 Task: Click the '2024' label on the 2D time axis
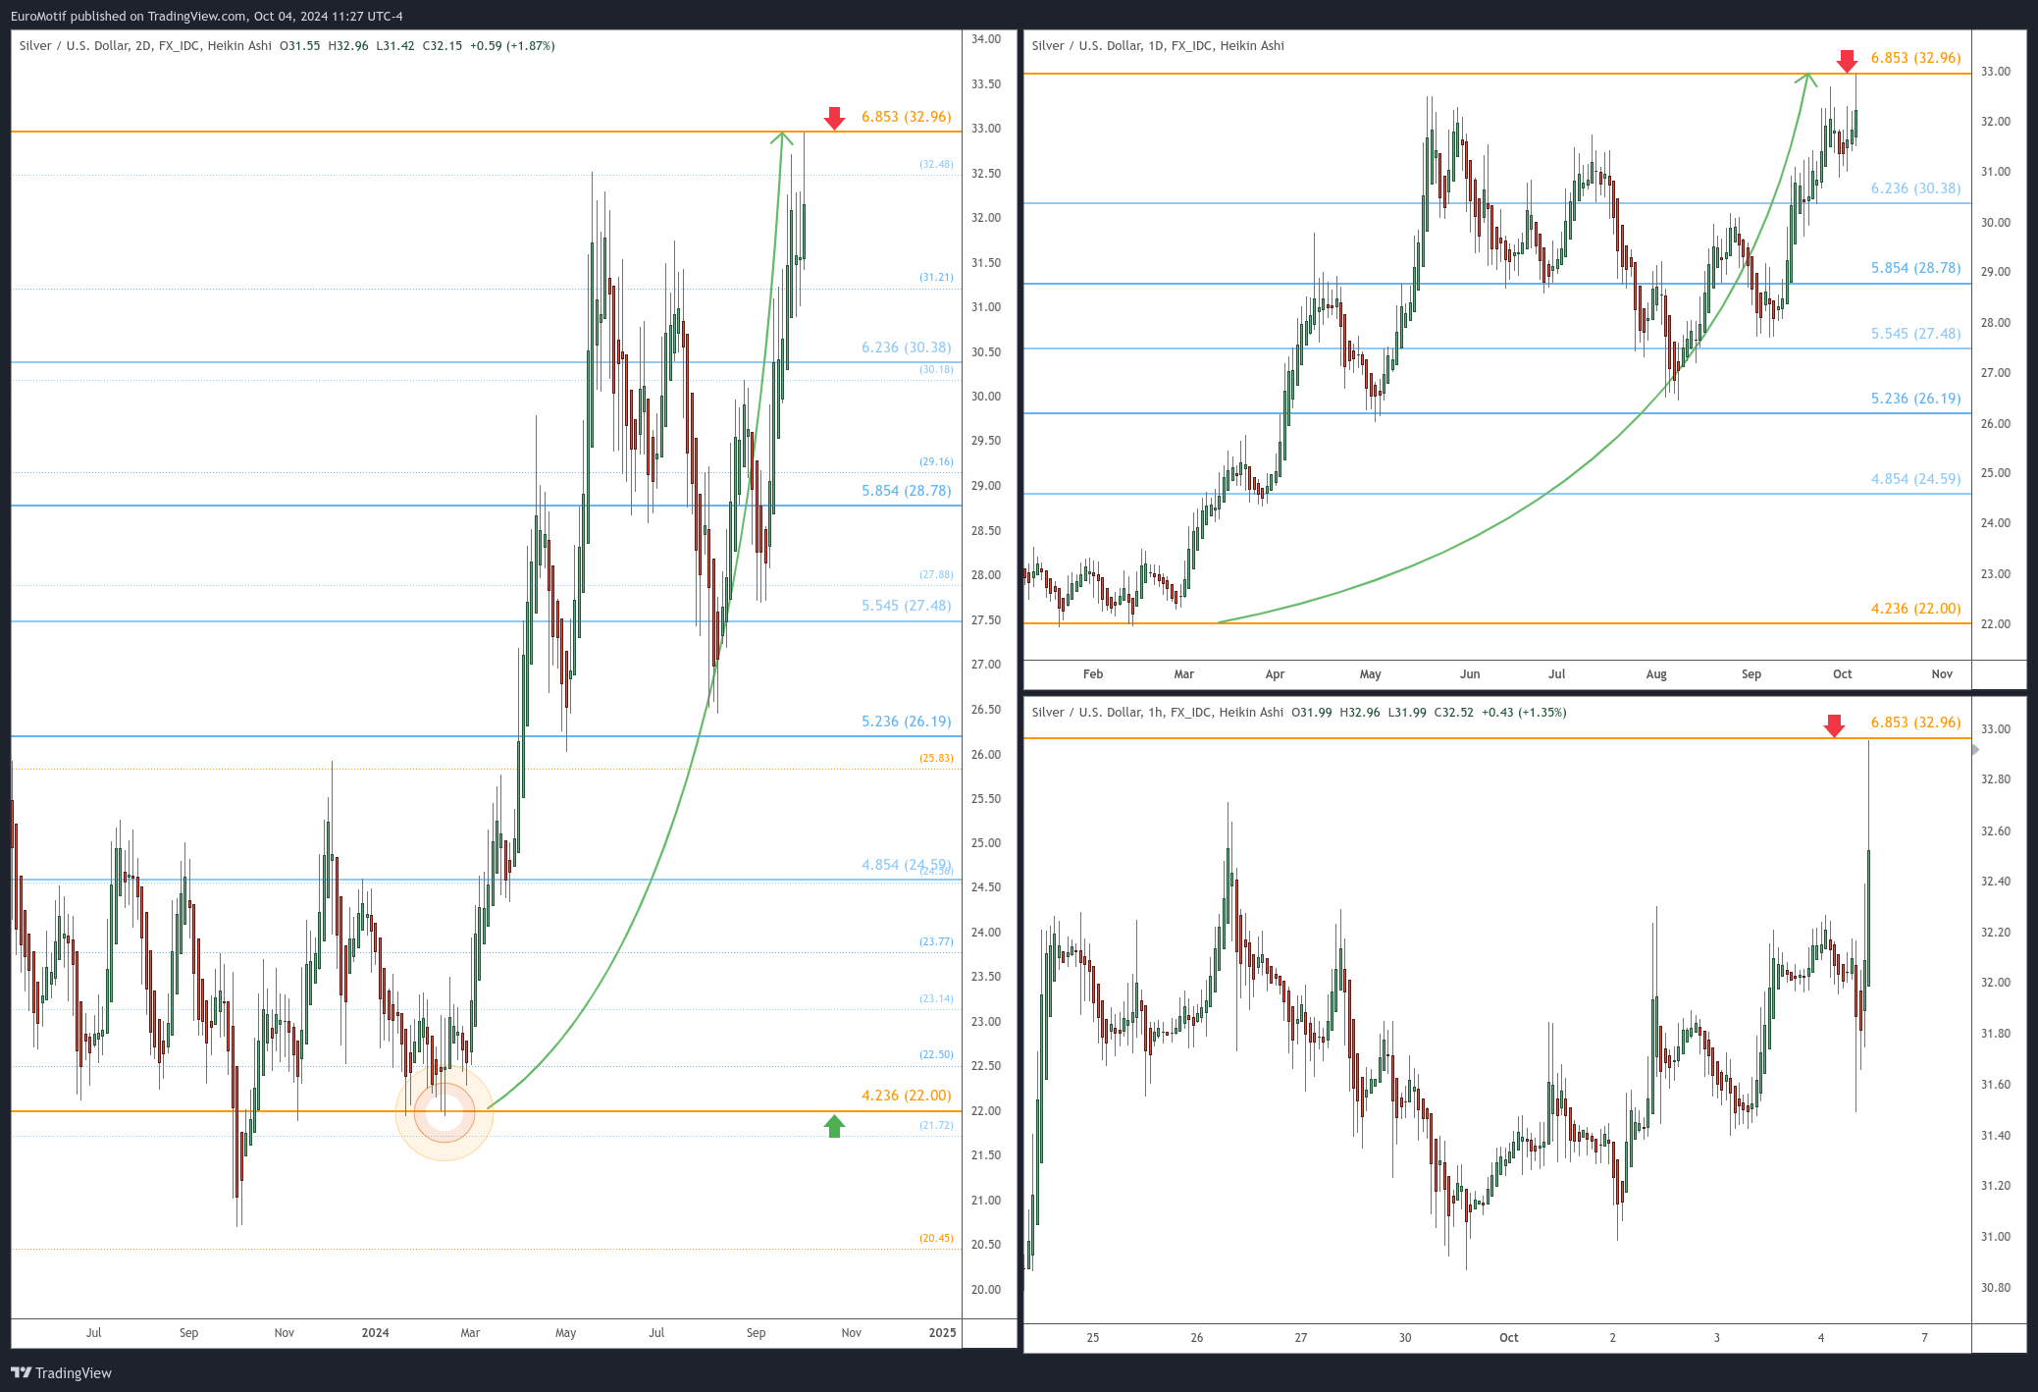click(375, 1333)
